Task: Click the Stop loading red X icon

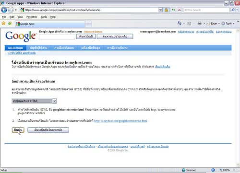Action: 180,10
